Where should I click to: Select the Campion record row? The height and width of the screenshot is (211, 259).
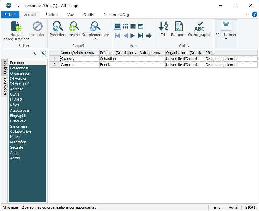(x=79, y=65)
